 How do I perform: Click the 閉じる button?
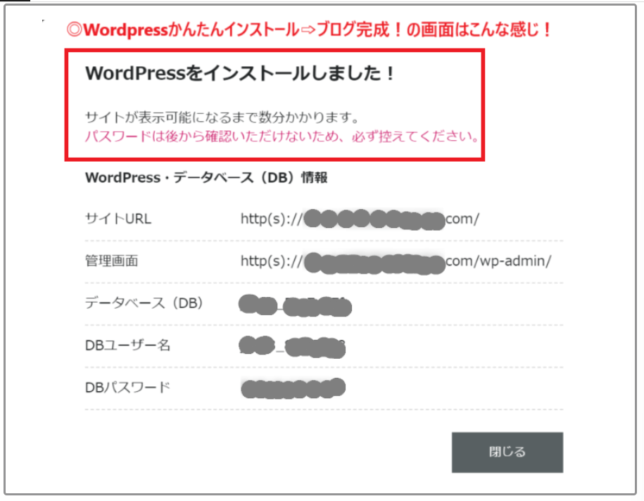[507, 452]
